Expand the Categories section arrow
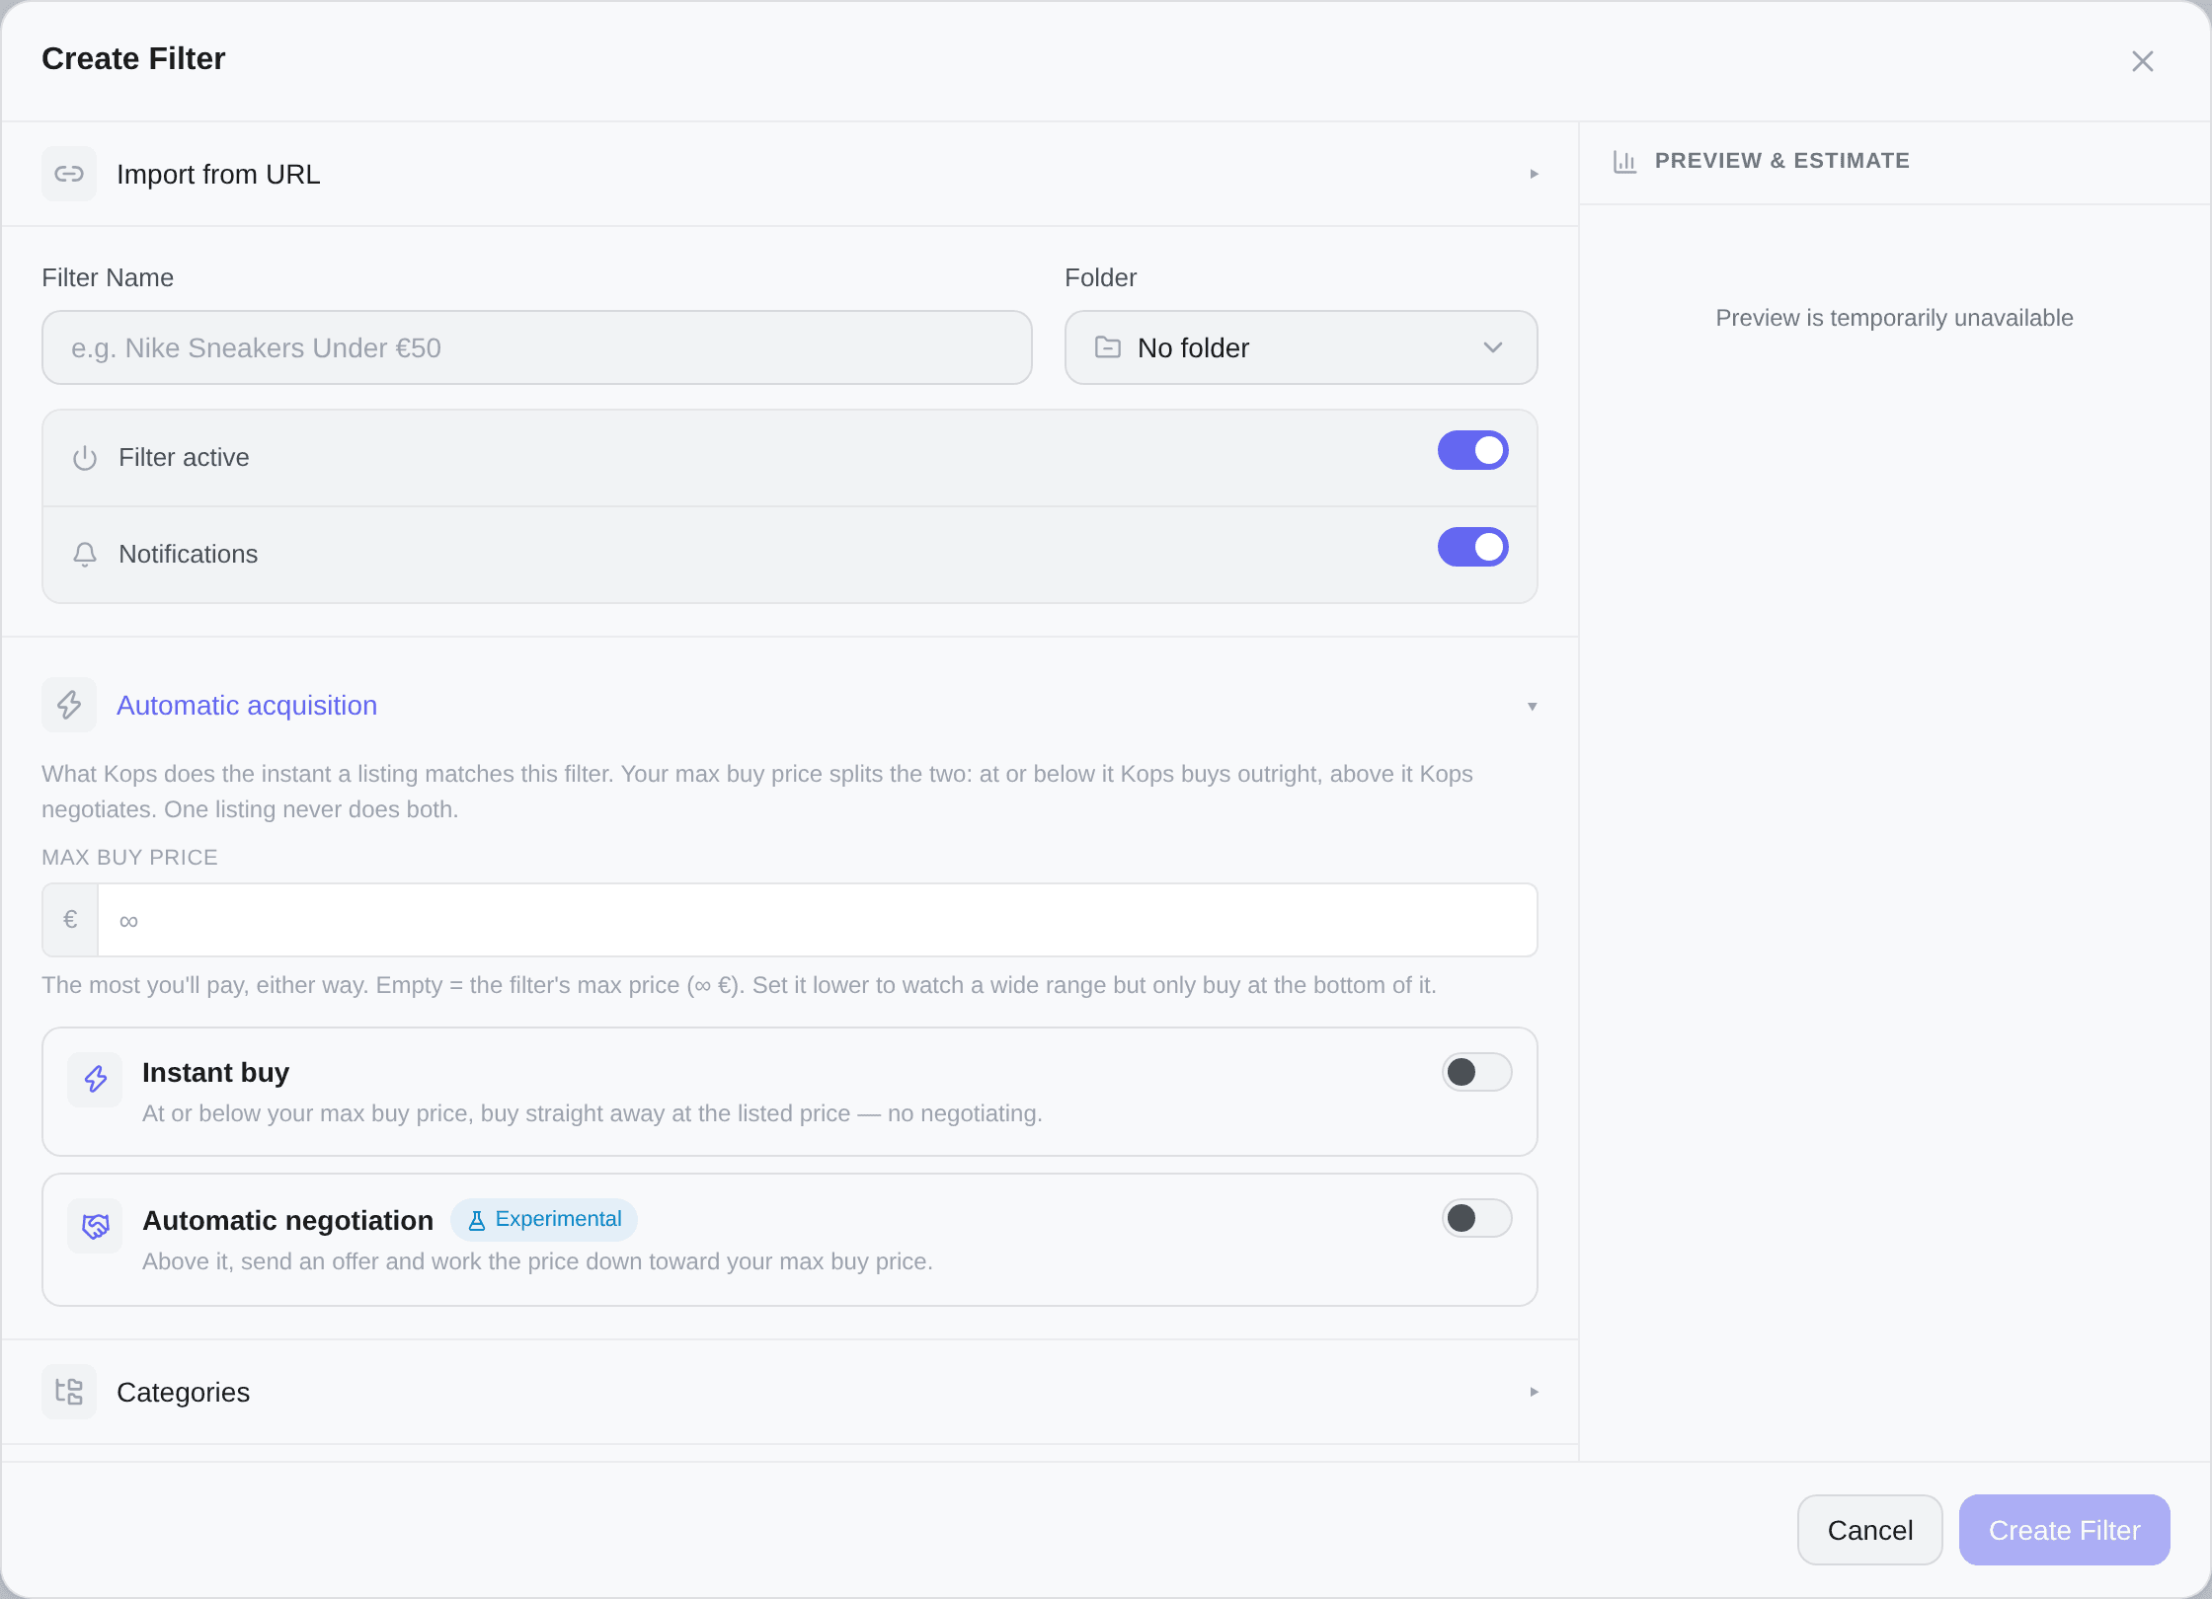Image resolution: width=2212 pixels, height=1599 pixels. (1534, 1392)
